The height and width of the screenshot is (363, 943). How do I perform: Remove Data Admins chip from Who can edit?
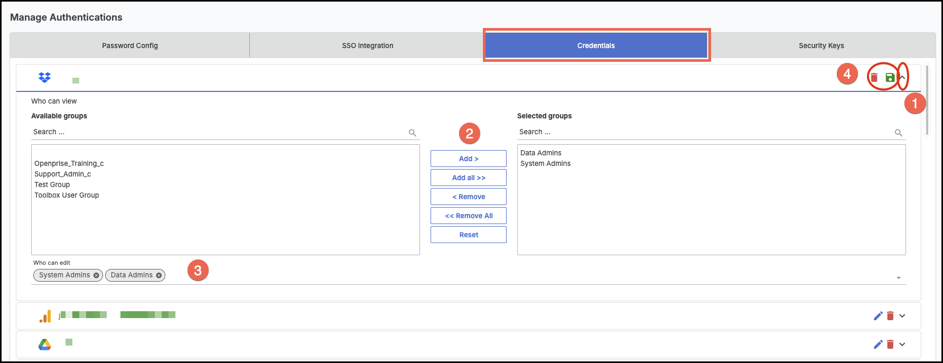(158, 275)
